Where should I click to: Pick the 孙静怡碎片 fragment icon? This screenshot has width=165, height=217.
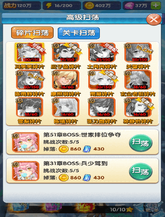click(x=138, y=107)
